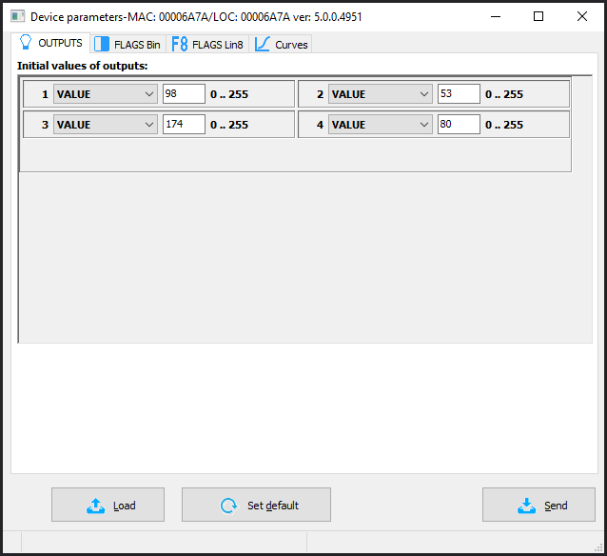Open output 2 VALUE dropdown
Screen dimensions: 607x556
(x=381, y=93)
